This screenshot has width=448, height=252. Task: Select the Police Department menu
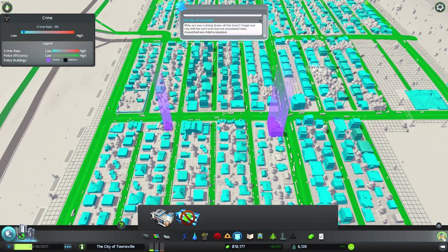238,237
